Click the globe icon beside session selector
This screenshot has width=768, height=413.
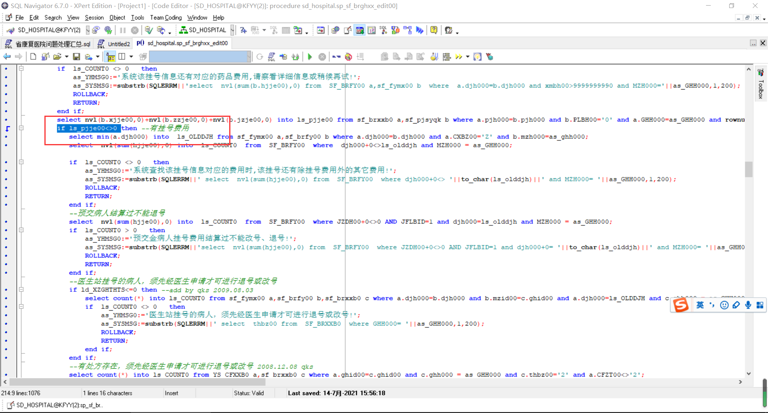coord(108,30)
